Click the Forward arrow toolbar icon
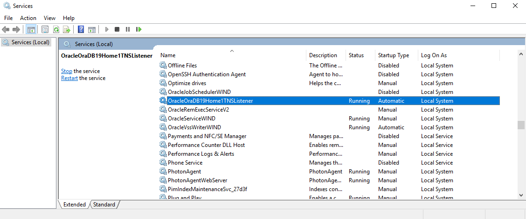 coord(16,29)
